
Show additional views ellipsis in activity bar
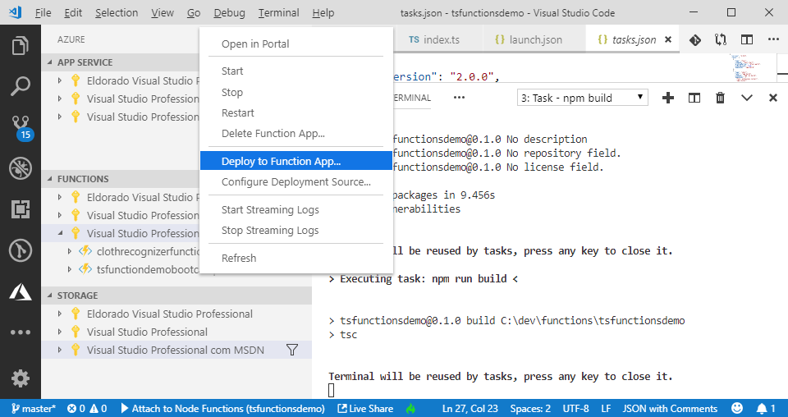(x=20, y=332)
